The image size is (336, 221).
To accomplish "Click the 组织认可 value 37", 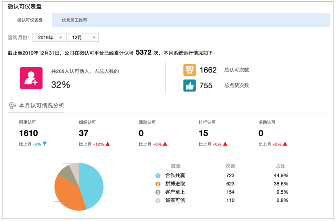I will tap(84, 133).
